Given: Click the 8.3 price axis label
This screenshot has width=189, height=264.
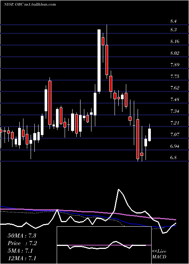Looking at the screenshot, I should (x=173, y=30).
